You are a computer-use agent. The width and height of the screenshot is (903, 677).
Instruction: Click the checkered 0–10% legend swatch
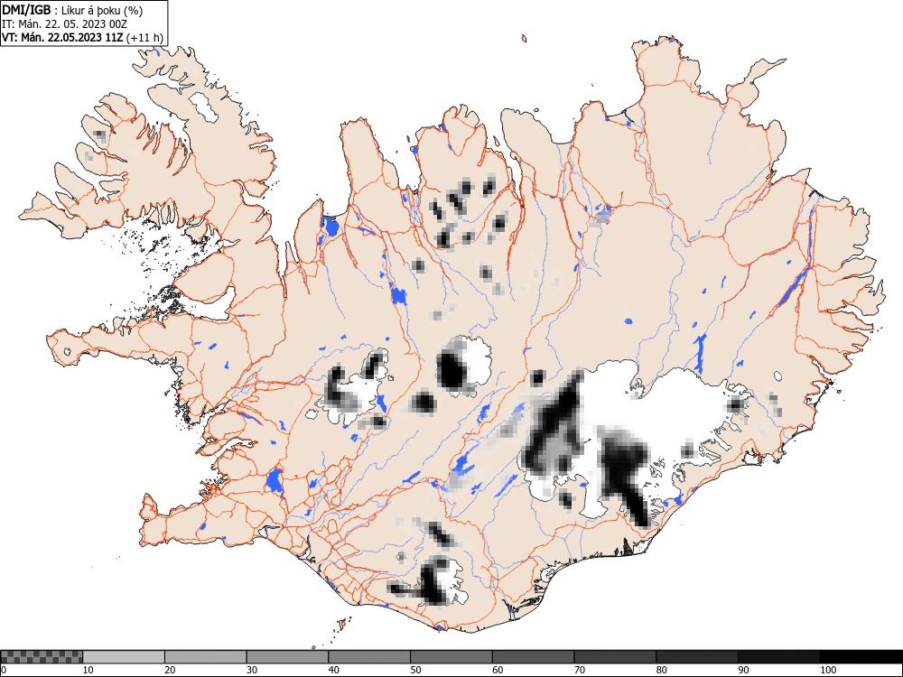click(x=42, y=657)
